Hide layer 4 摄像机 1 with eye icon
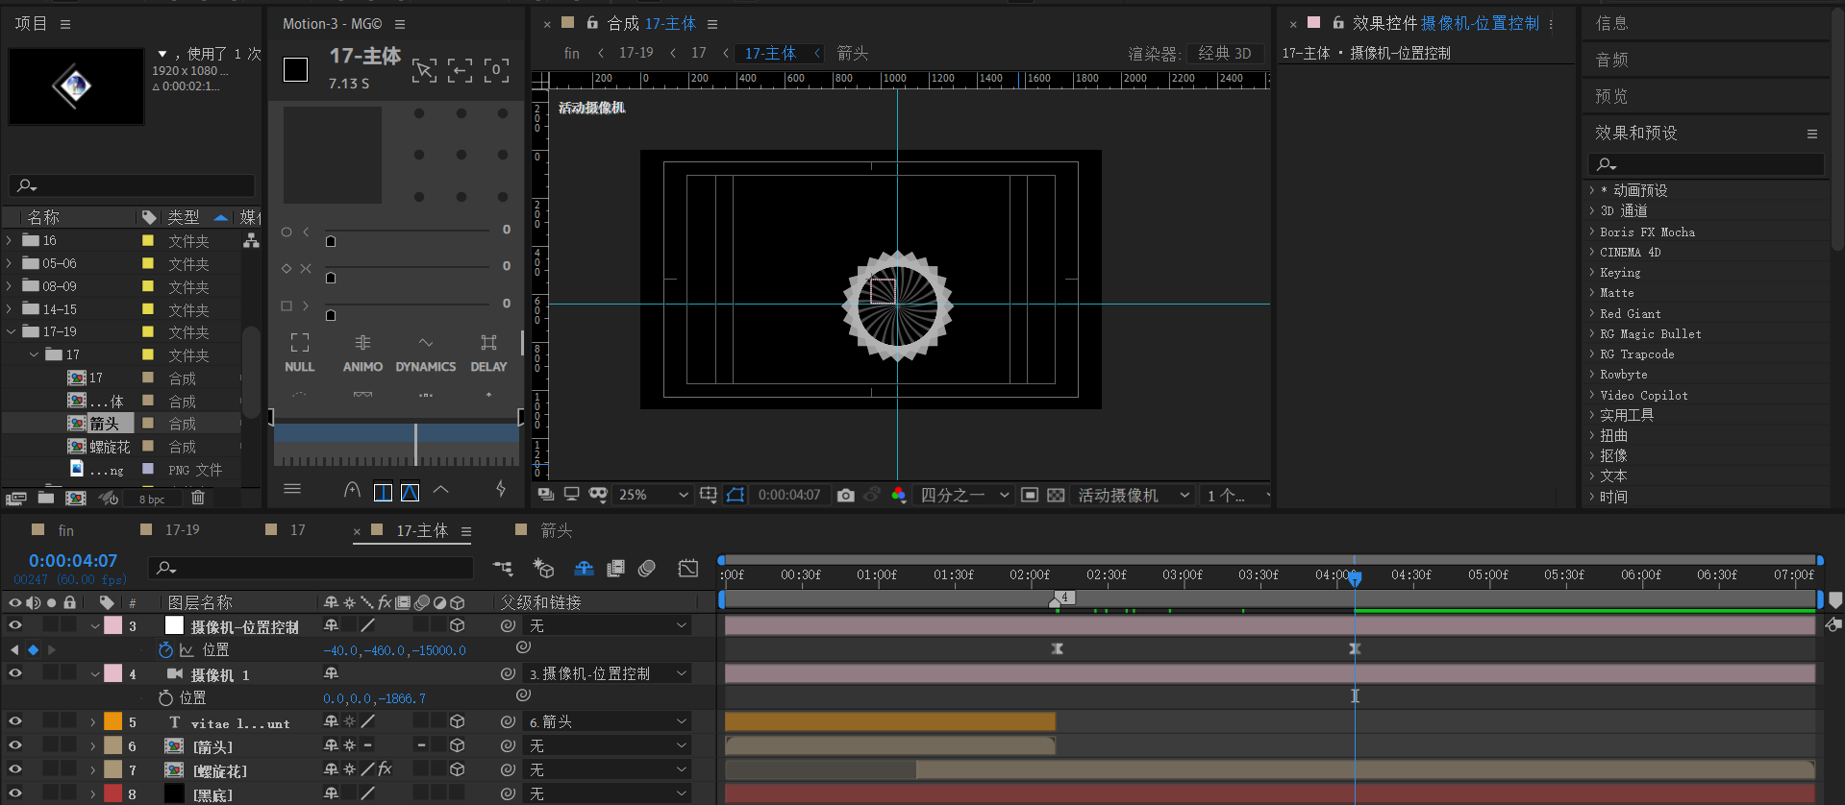The height and width of the screenshot is (805, 1845). [x=14, y=673]
